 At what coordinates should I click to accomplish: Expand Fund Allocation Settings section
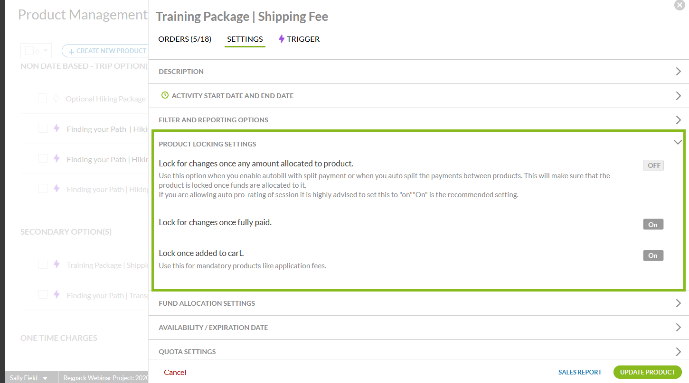tap(678, 303)
